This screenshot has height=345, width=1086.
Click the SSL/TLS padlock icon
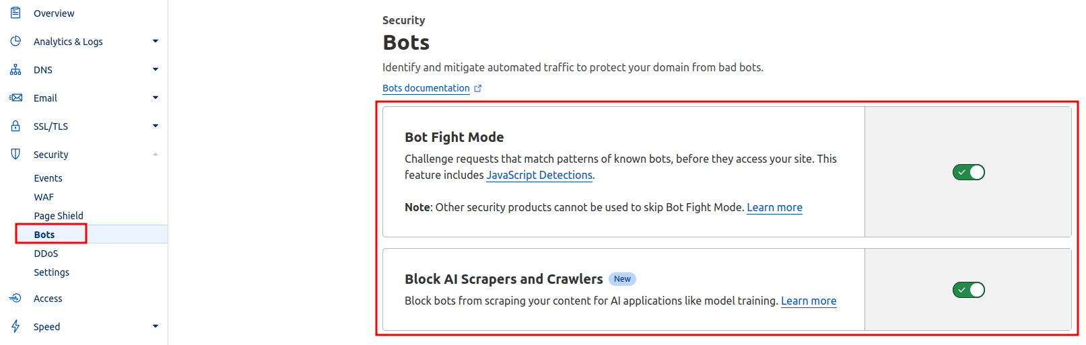pyautogui.click(x=15, y=126)
